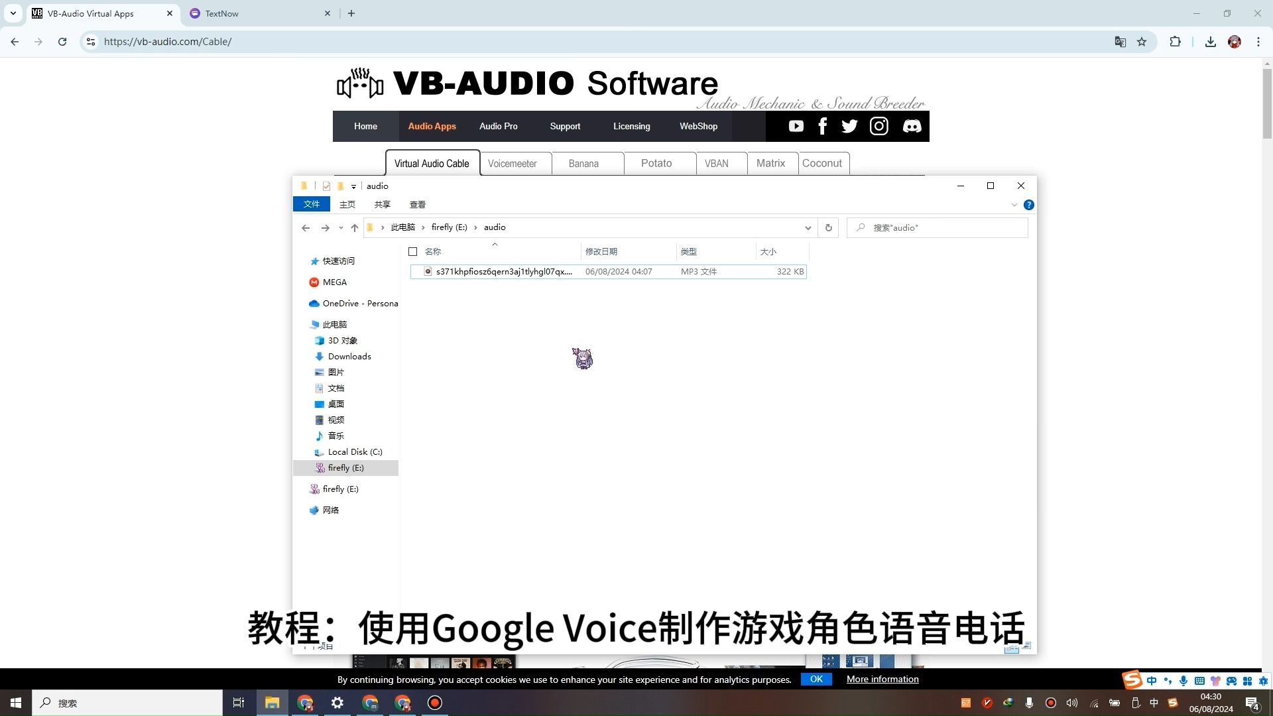Viewport: 1273px width, 716px height.
Task: Select the Matrix tab
Action: tap(773, 164)
